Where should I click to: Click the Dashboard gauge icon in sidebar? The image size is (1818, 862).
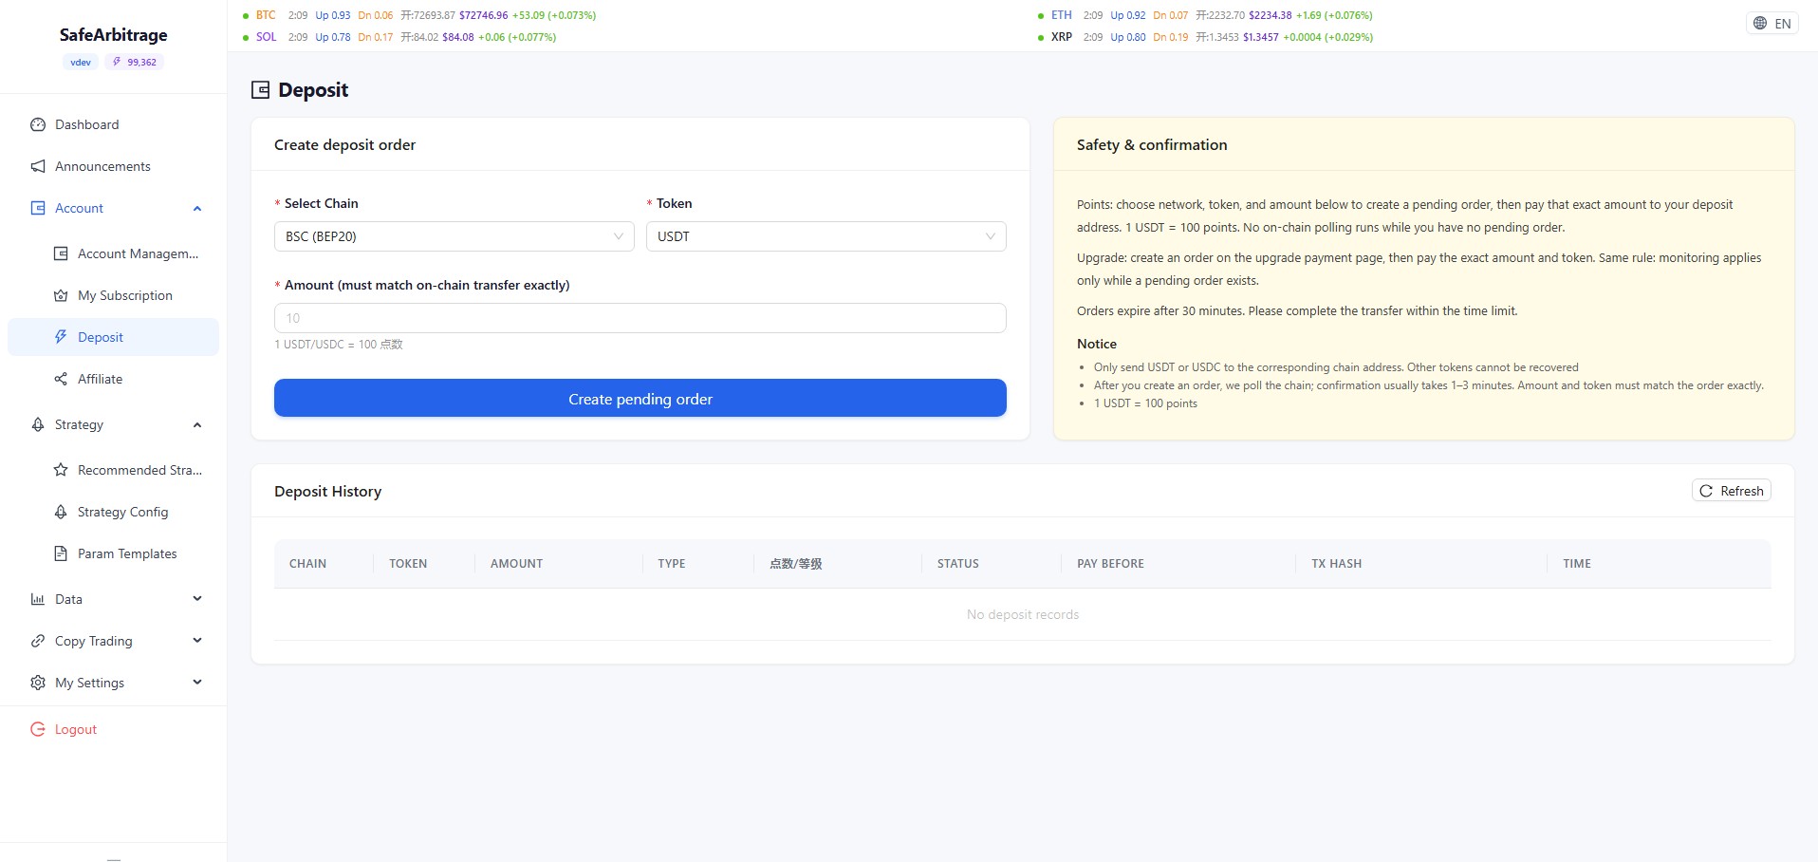(38, 124)
